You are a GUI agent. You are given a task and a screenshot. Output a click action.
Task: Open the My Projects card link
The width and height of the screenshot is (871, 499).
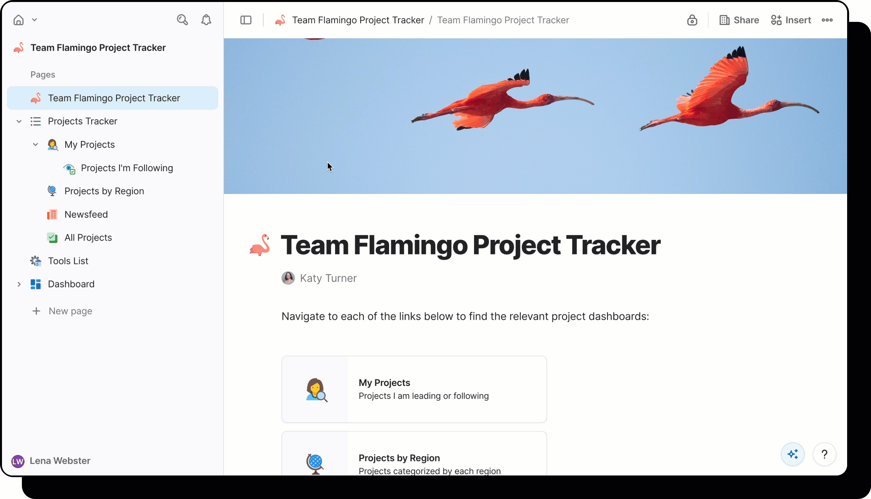click(x=414, y=389)
